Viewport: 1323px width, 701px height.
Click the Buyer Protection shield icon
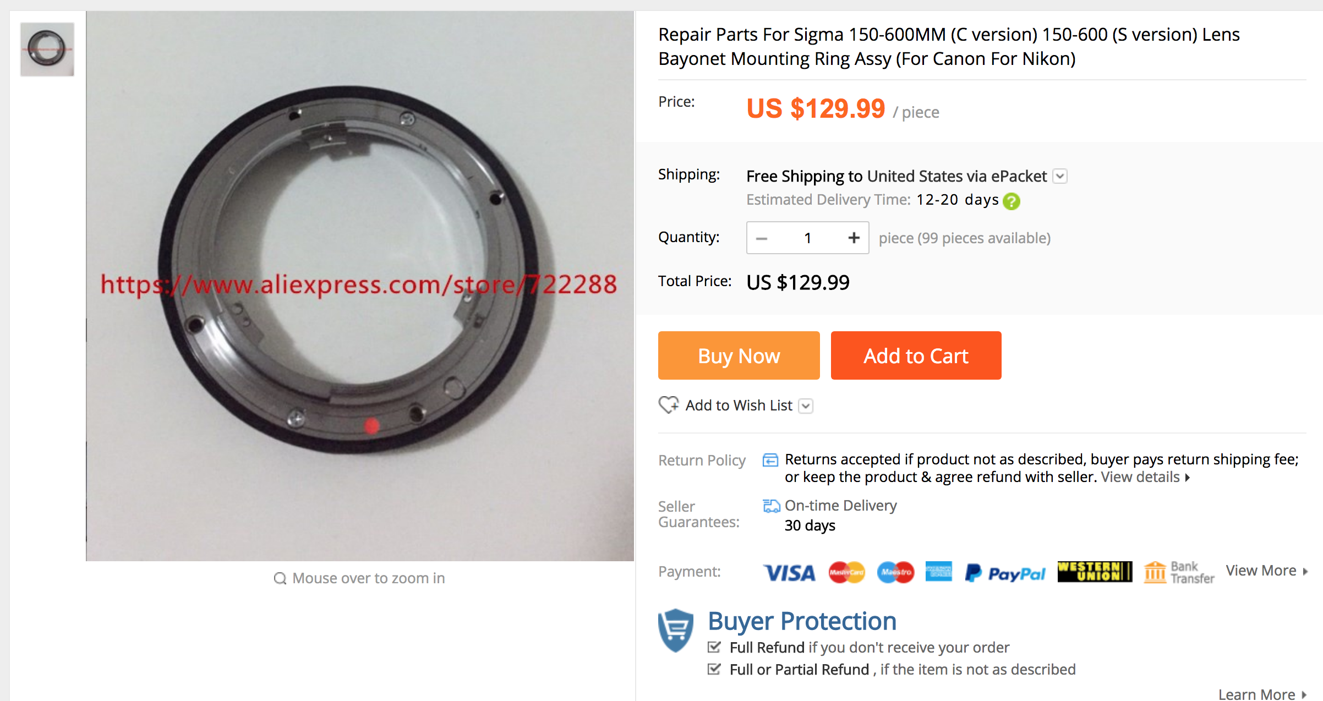click(676, 631)
